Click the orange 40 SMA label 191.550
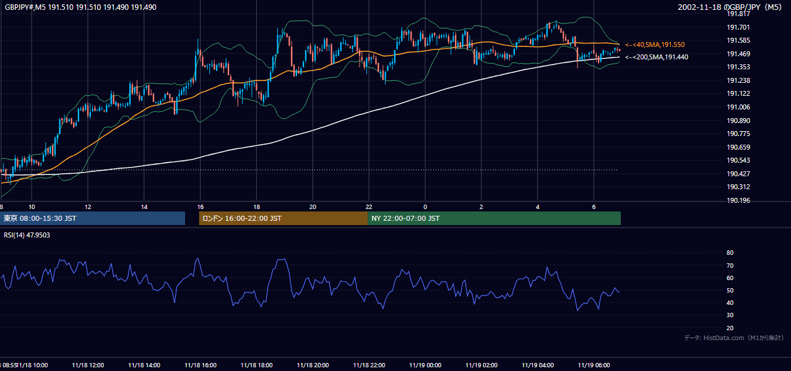791x371 pixels. point(655,45)
